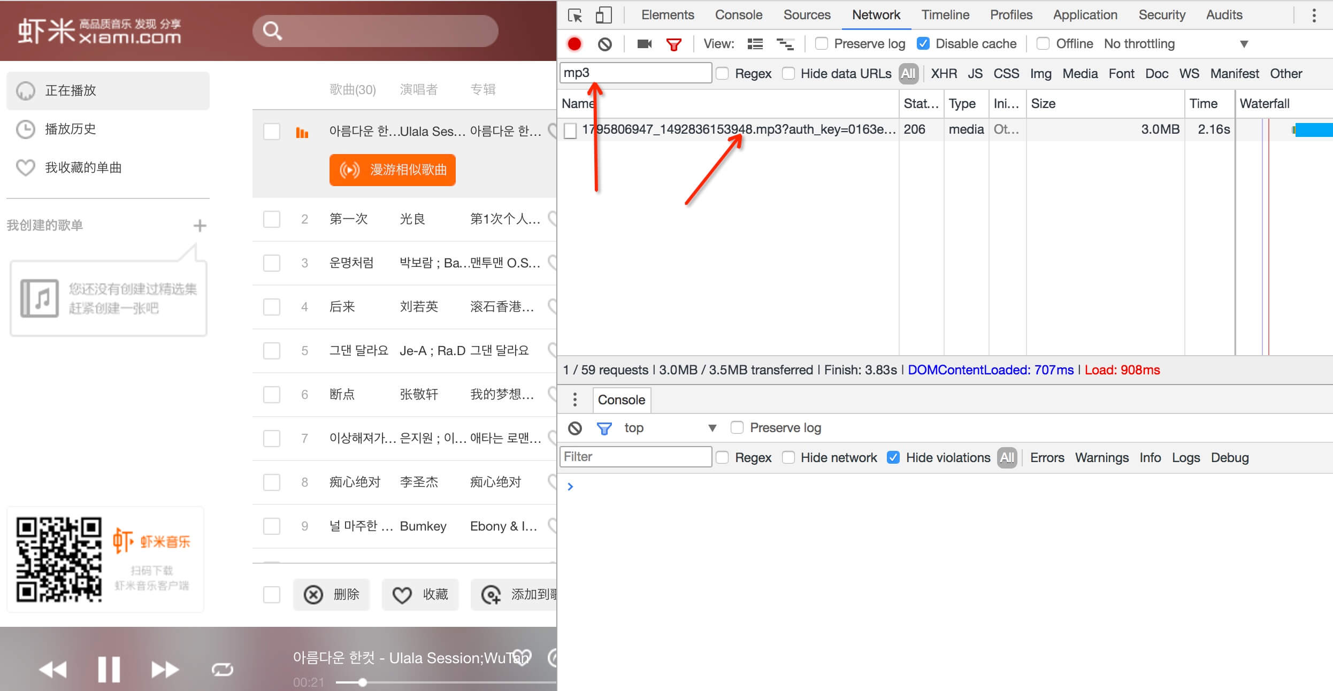This screenshot has height=691, width=1333.
Task: Click the 漫游相似歌曲 button
Action: point(393,170)
